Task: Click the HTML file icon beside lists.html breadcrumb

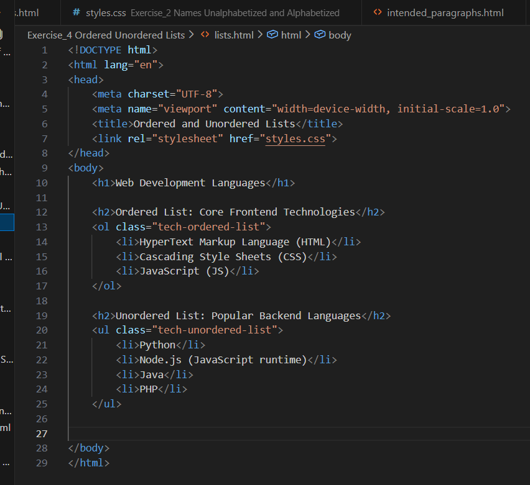Action: (205, 35)
